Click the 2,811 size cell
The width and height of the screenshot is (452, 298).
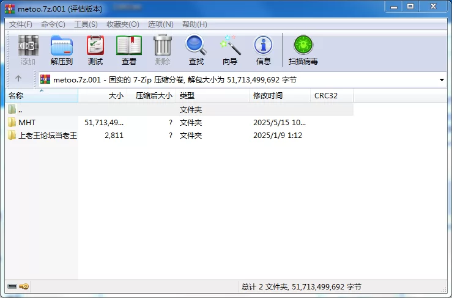coord(114,135)
